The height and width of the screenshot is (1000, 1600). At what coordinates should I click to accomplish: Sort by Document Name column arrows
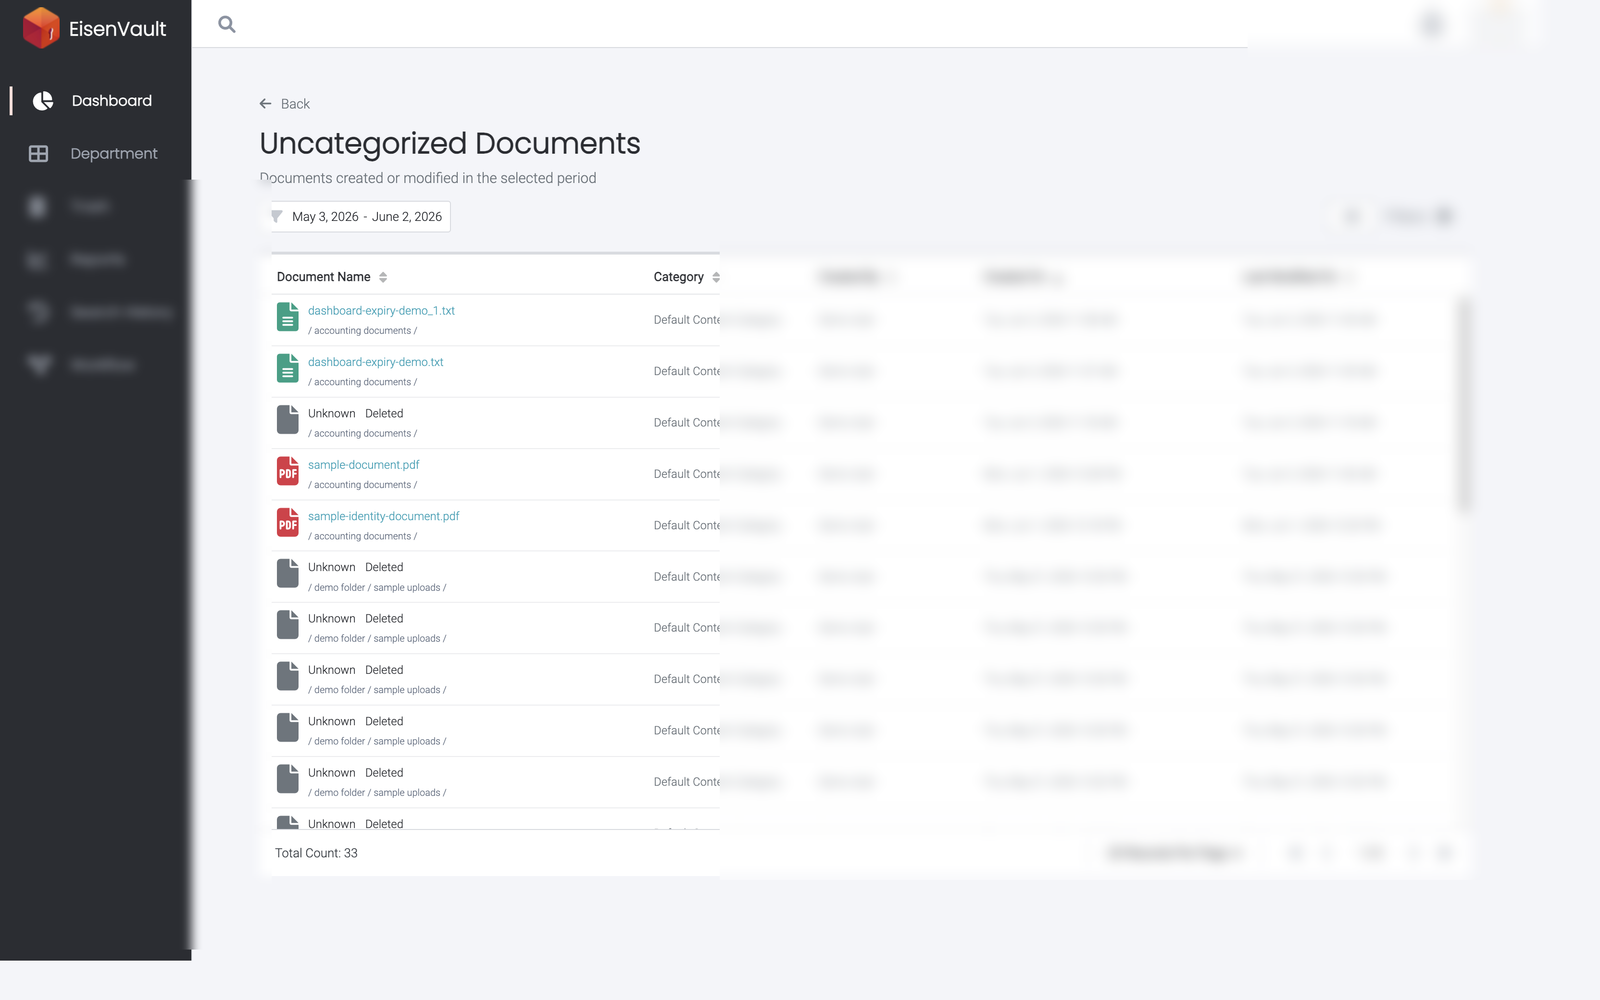pyautogui.click(x=383, y=277)
